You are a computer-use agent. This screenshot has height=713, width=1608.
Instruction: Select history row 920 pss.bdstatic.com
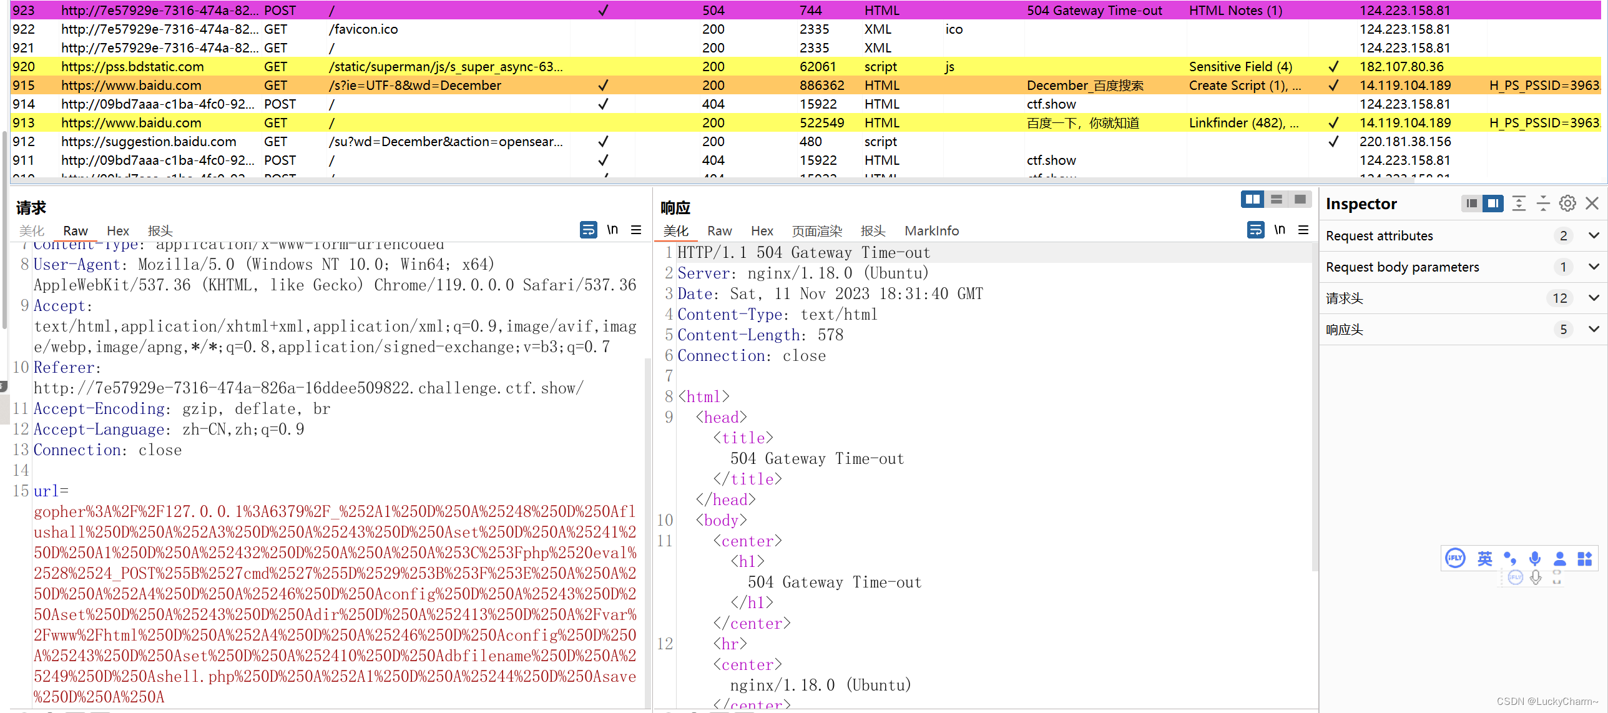[x=806, y=66]
